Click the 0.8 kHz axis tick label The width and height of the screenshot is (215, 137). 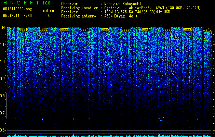pyautogui.click(x=3, y=96)
